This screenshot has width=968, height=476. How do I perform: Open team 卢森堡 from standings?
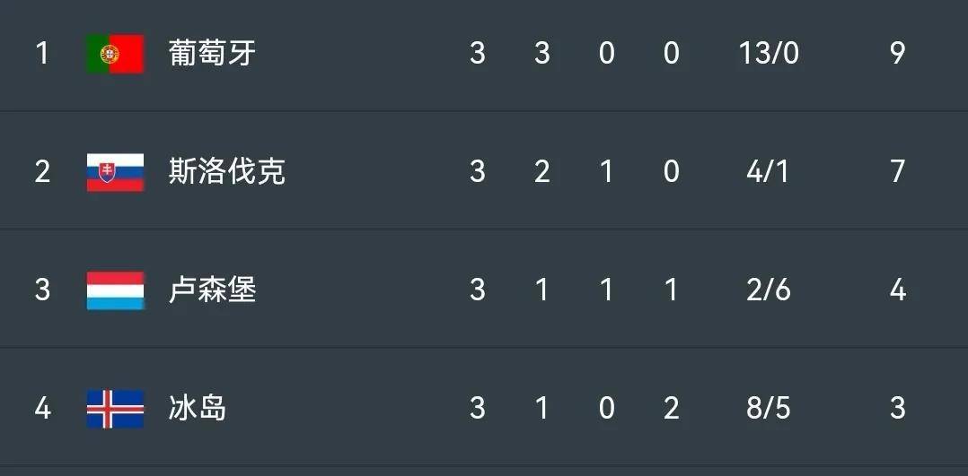pos(212,290)
